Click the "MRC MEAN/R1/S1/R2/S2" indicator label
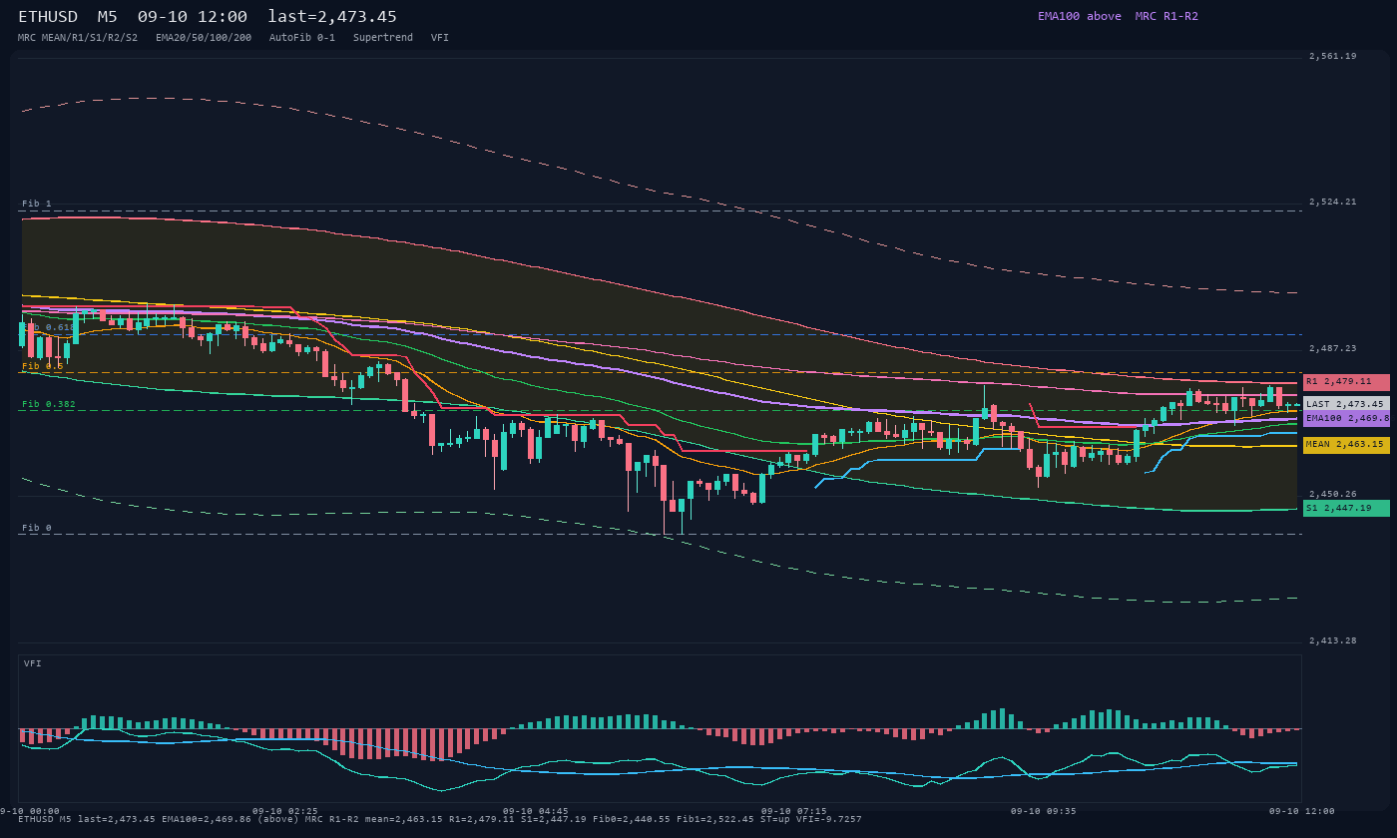 78,38
